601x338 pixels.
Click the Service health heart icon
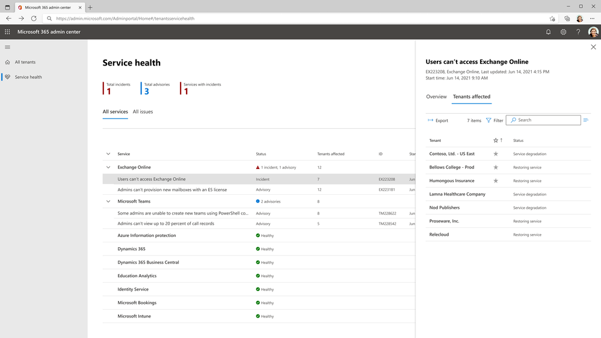click(7, 77)
